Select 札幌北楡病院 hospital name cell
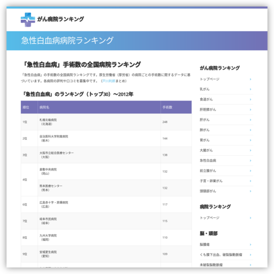274x274 pixels. tap(99, 122)
